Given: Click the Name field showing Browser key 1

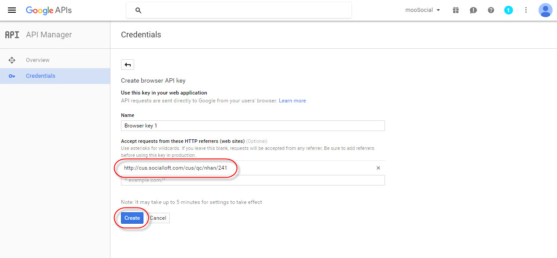Looking at the screenshot, I should tap(253, 125).
